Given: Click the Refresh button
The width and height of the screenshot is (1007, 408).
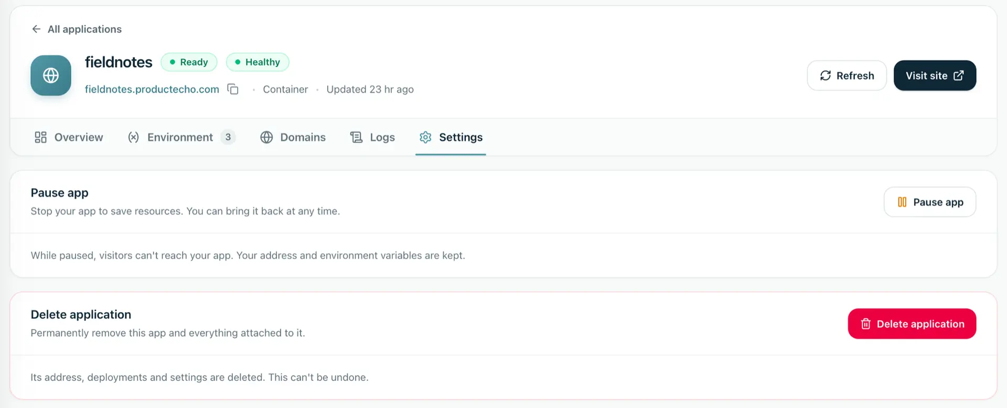Looking at the screenshot, I should [x=847, y=75].
